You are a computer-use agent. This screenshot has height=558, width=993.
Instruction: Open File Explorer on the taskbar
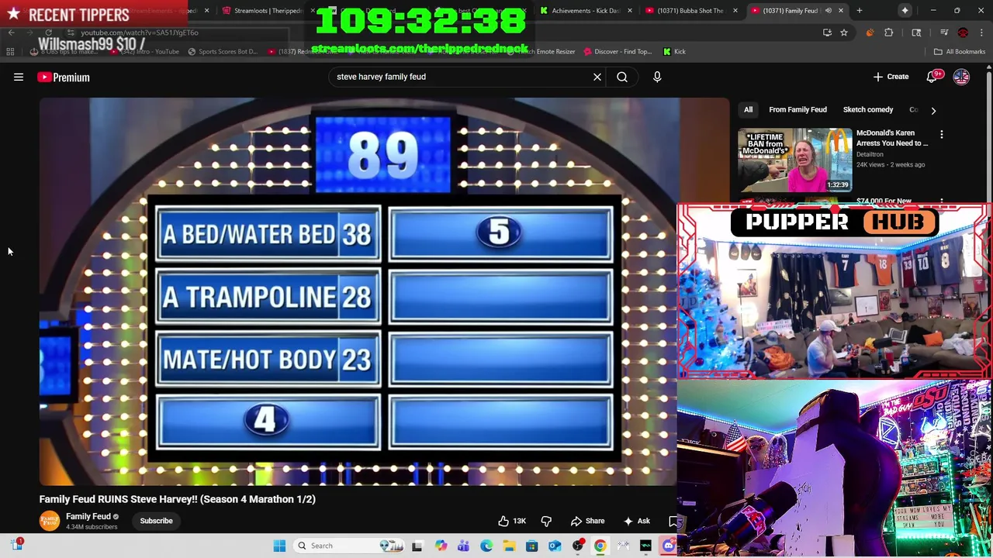click(x=509, y=546)
